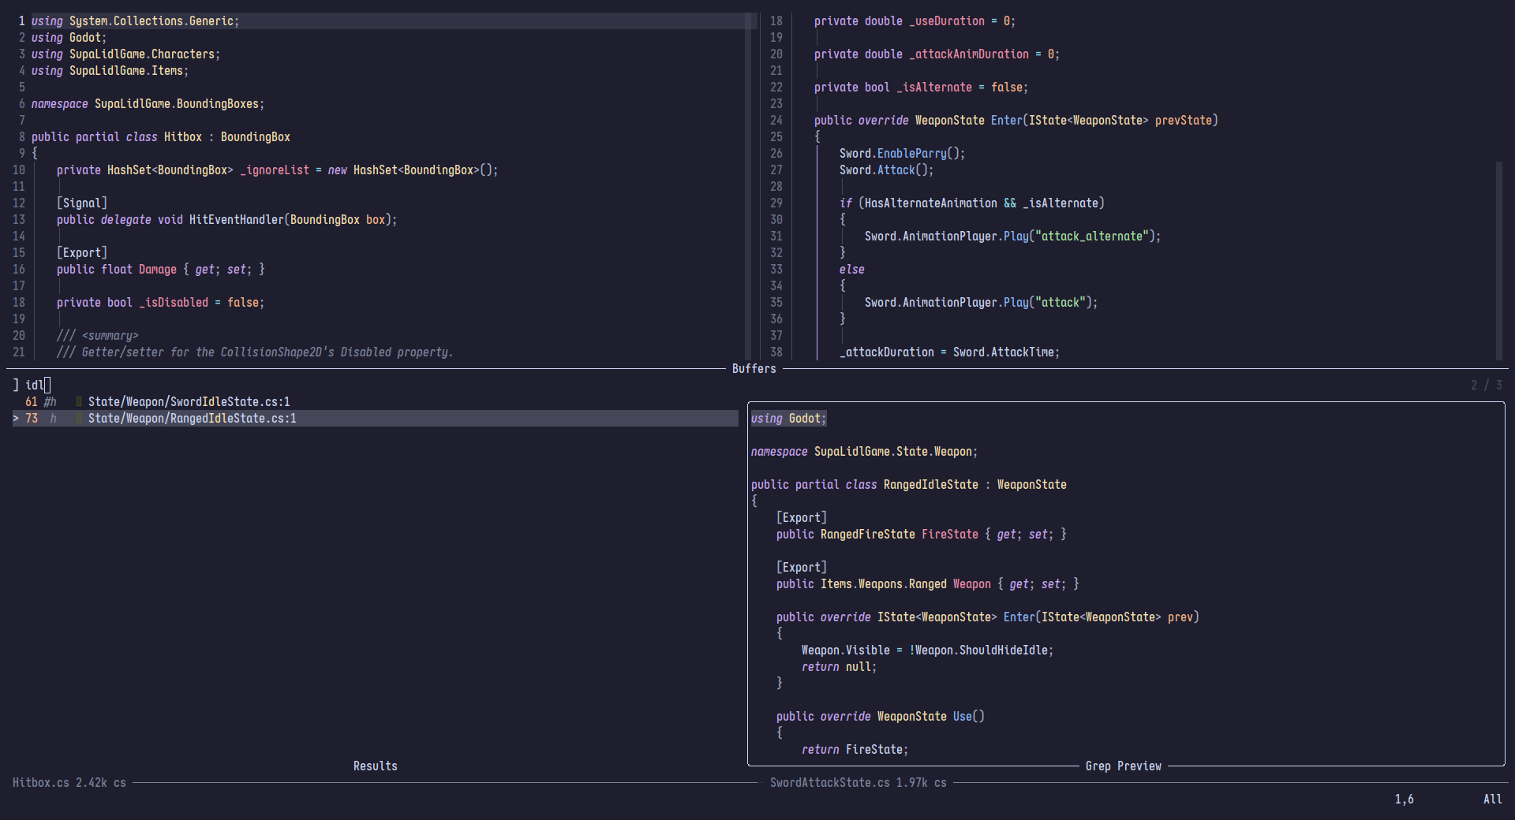Click the "#h" flag on the SwordIdleState row
The image size is (1515, 820).
coord(50,402)
